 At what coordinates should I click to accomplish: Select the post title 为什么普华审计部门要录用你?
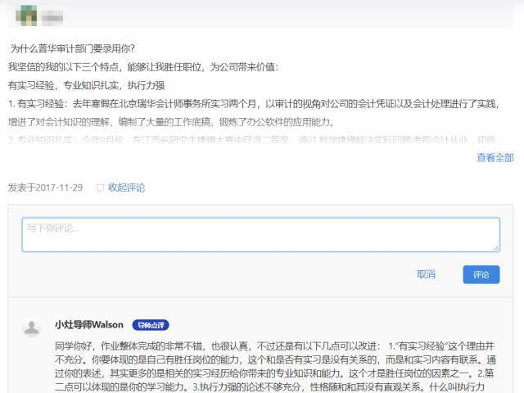pos(72,49)
